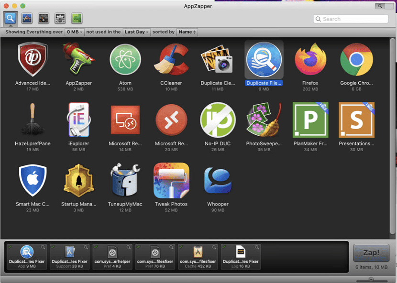Select the Firefox app icon
The height and width of the screenshot is (283, 397).
click(x=310, y=60)
